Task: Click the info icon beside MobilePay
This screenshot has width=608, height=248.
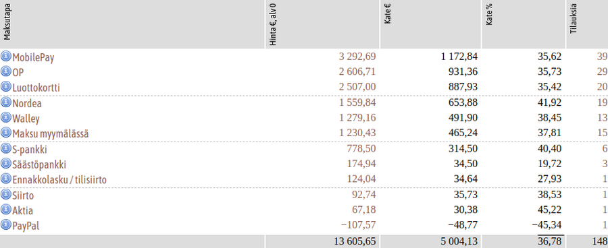Action: coord(6,57)
